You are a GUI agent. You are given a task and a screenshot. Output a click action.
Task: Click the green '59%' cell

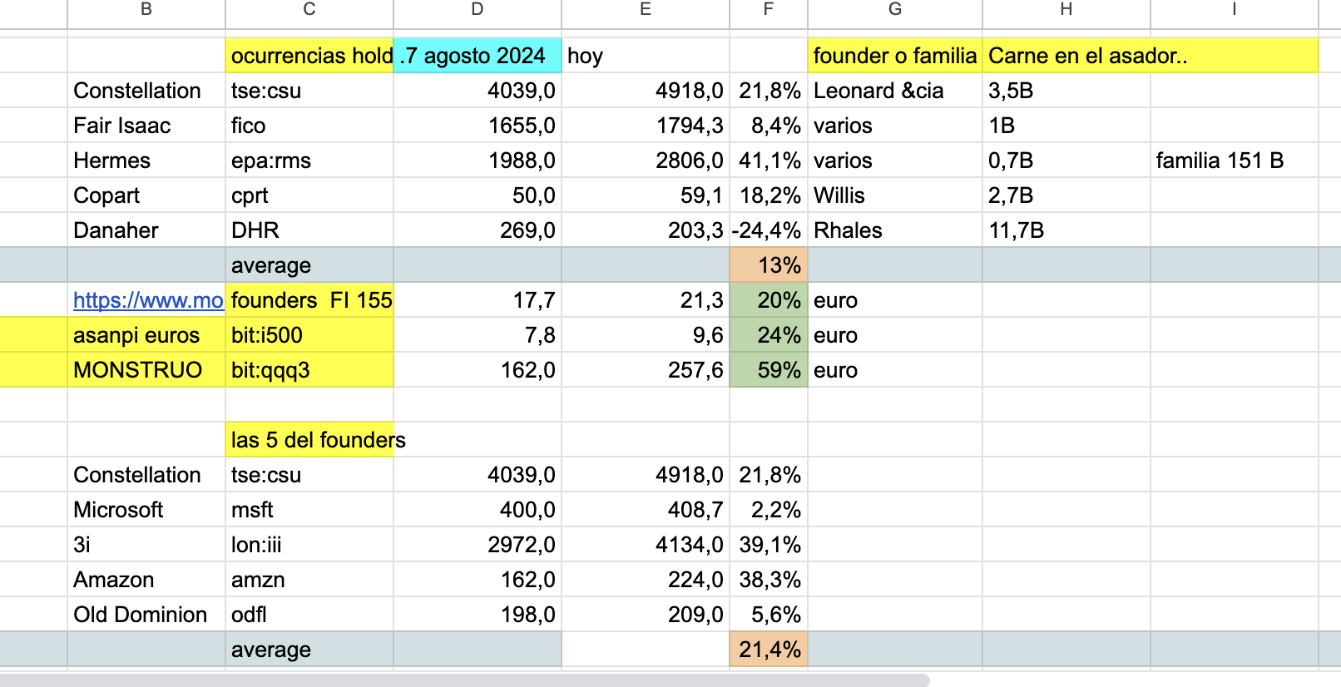(769, 370)
